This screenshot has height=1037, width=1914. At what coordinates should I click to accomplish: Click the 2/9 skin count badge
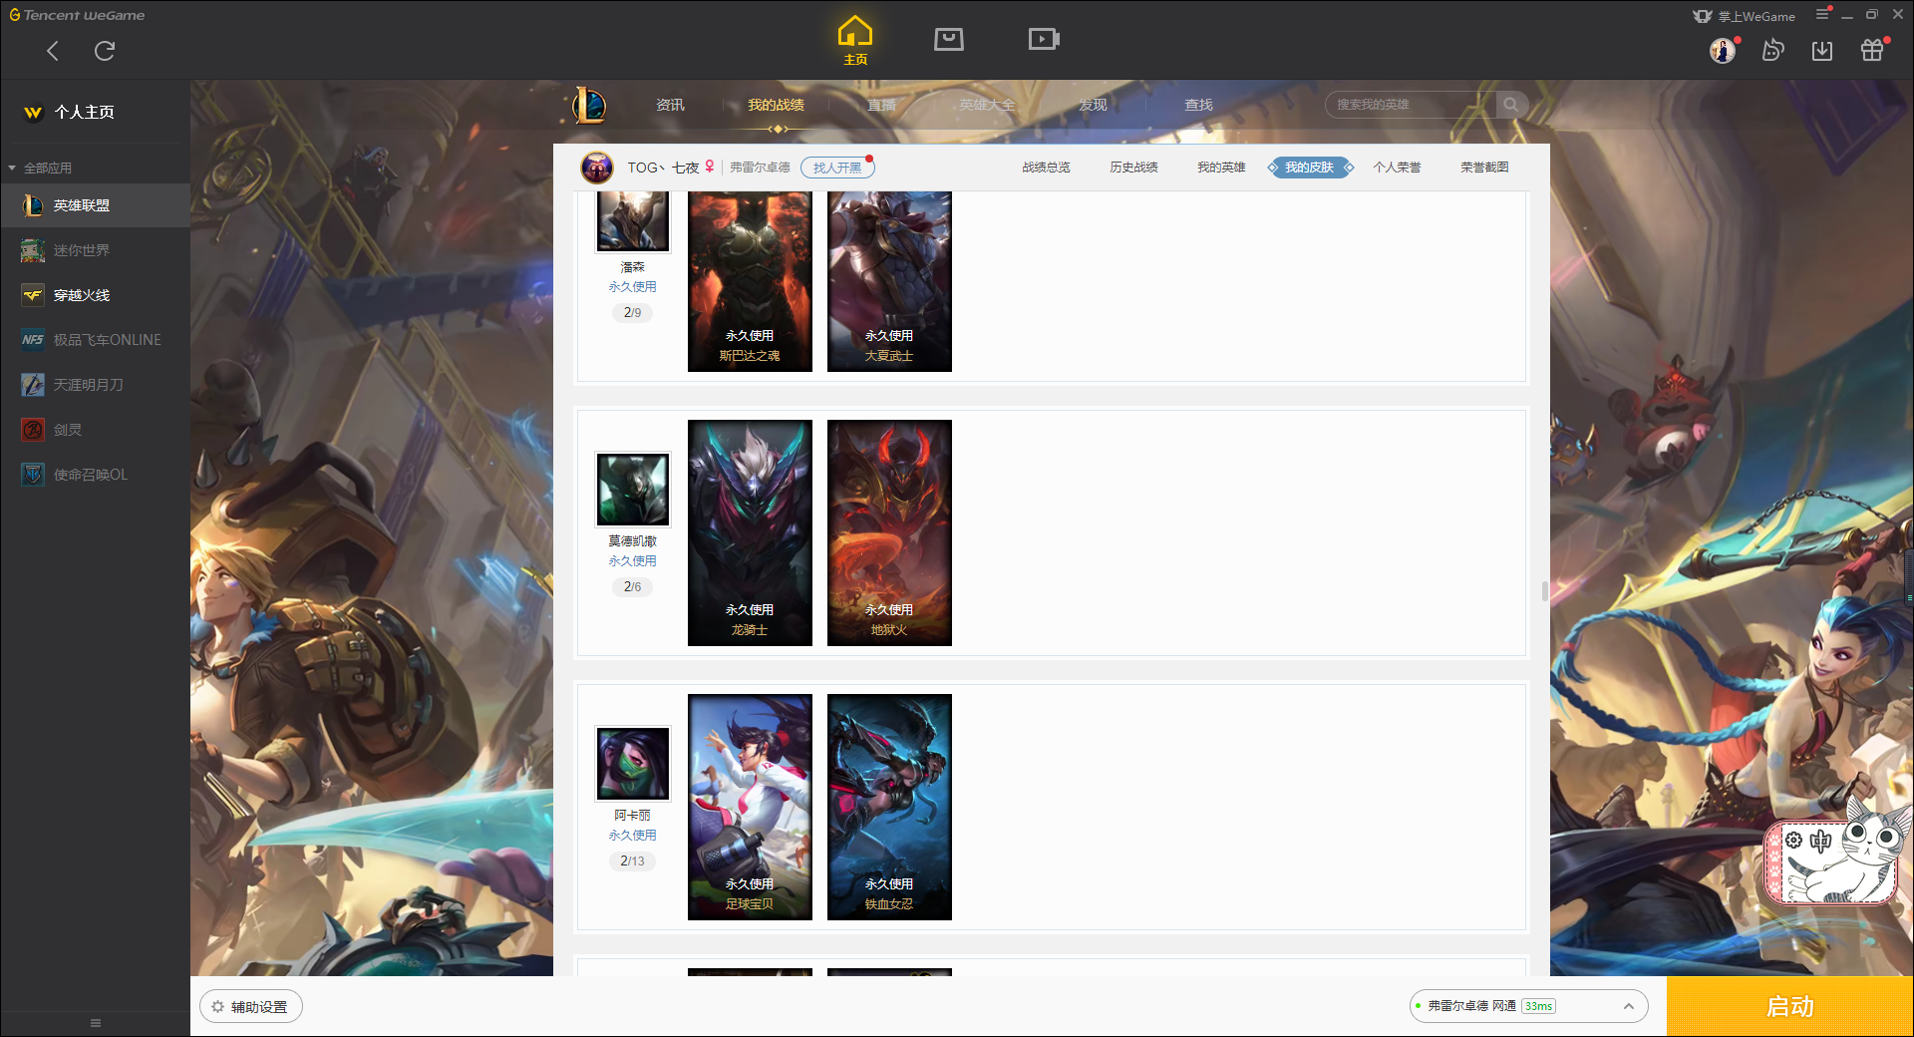click(632, 312)
